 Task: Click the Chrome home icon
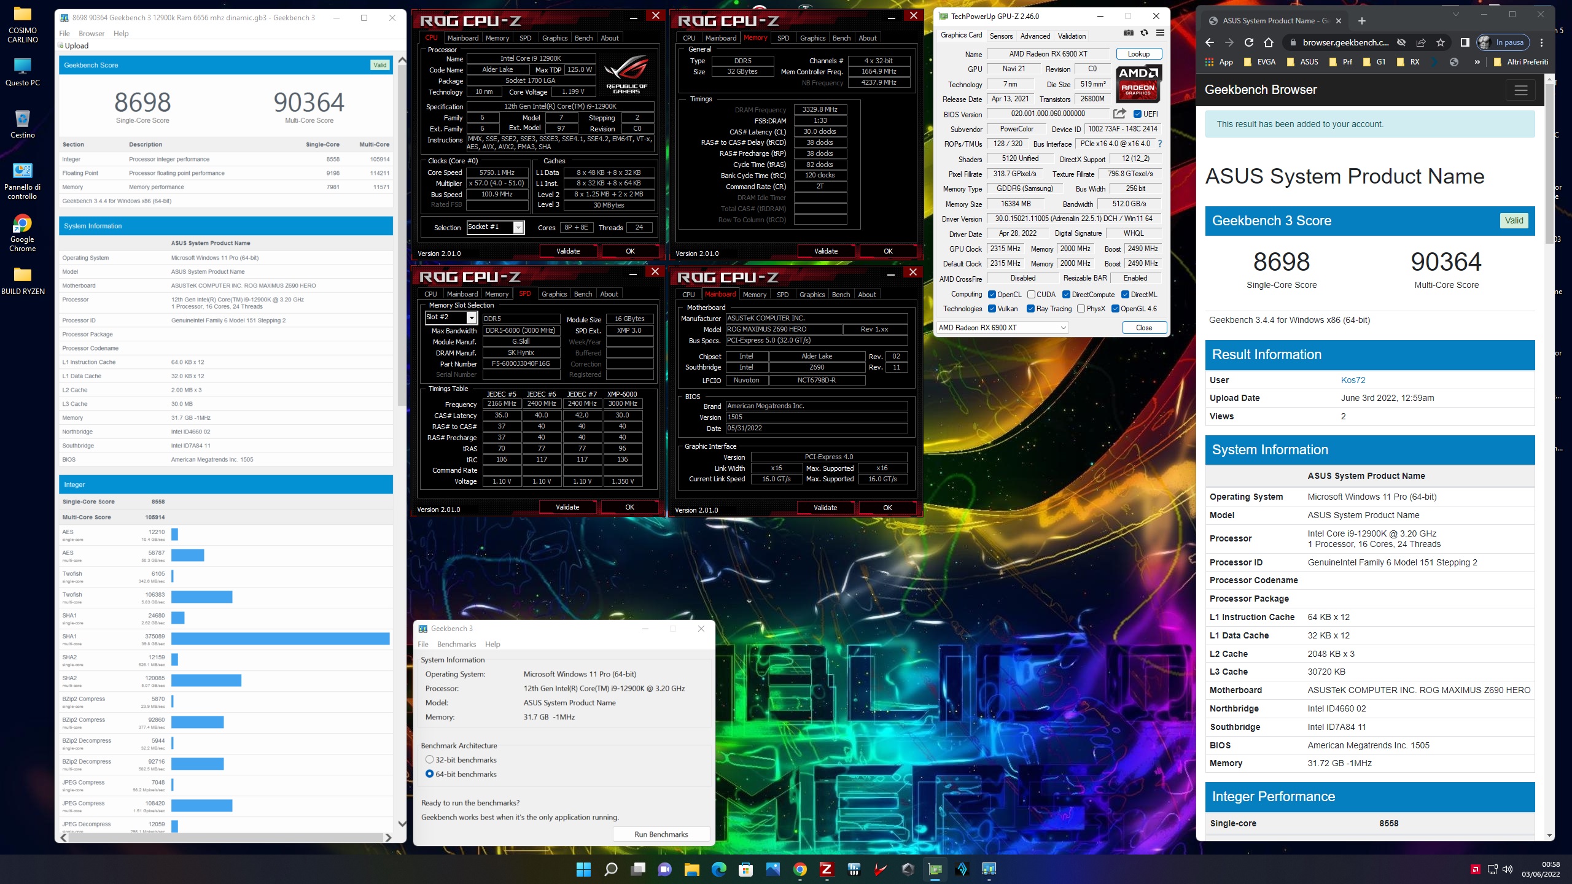[x=1269, y=42]
